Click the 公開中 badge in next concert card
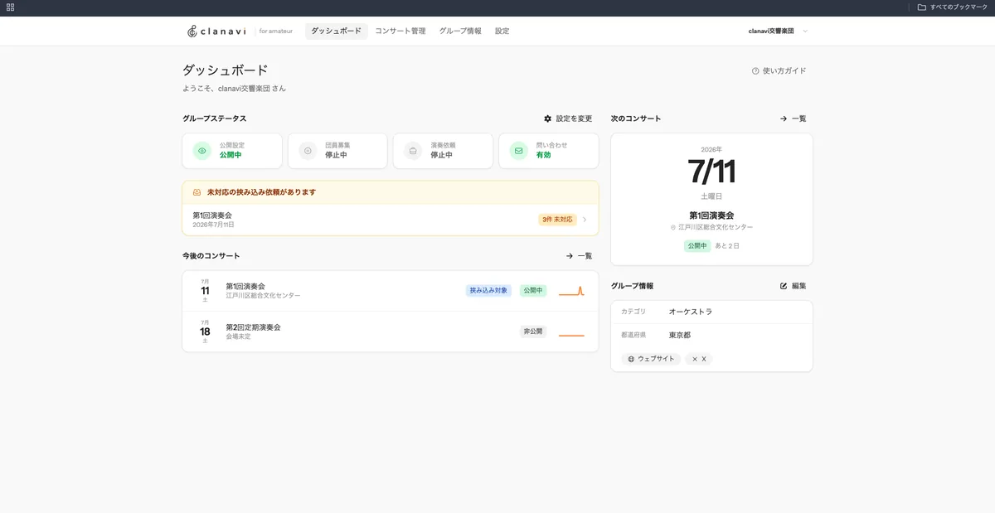 tap(697, 246)
